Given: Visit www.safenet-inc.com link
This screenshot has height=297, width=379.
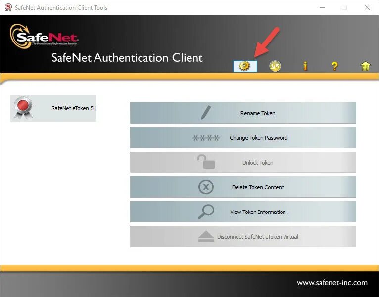Looking at the screenshot, I should coord(332,283).
